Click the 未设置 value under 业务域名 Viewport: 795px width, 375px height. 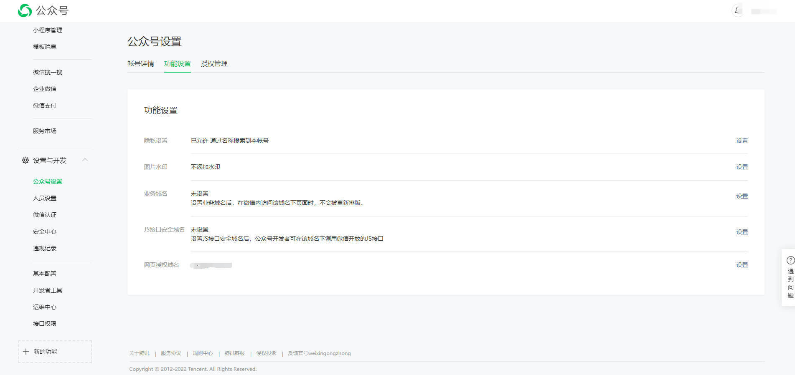point(200,194)
